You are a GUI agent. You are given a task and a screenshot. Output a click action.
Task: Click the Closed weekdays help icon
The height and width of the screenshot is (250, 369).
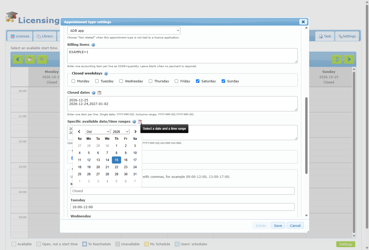tap(106, 74)
